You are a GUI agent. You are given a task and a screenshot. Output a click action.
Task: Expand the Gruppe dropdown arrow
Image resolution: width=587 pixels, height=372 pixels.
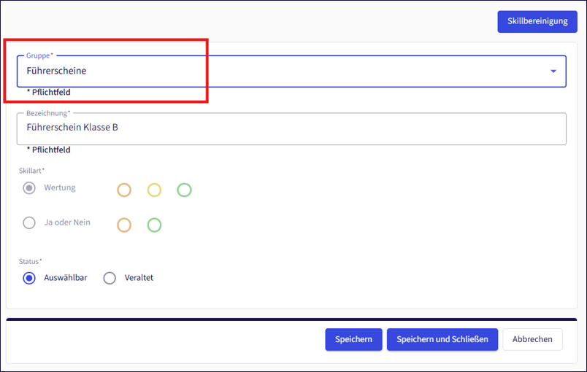pos(553,71)
